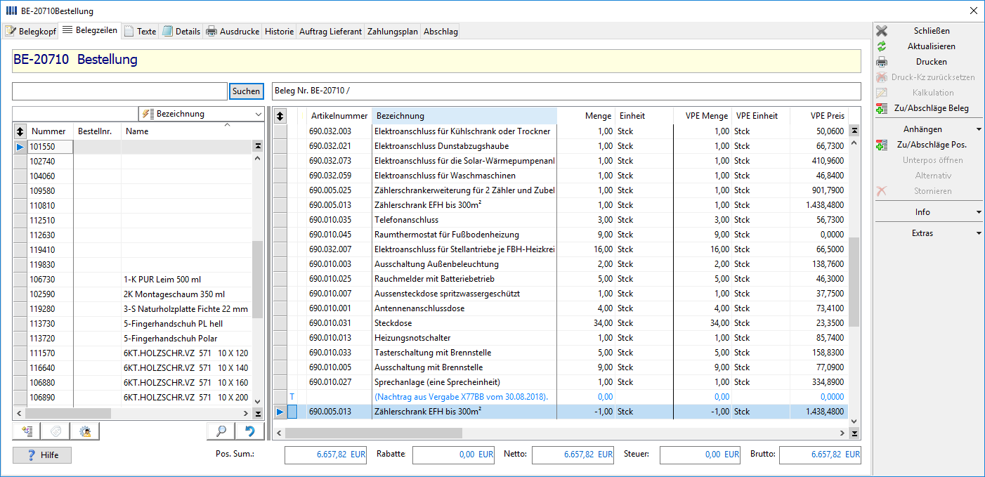The height and width of the screenshot is (477, 985).
Task: Select the Steckdose line item
Action: pyautogui.click(x=560, y=323)
